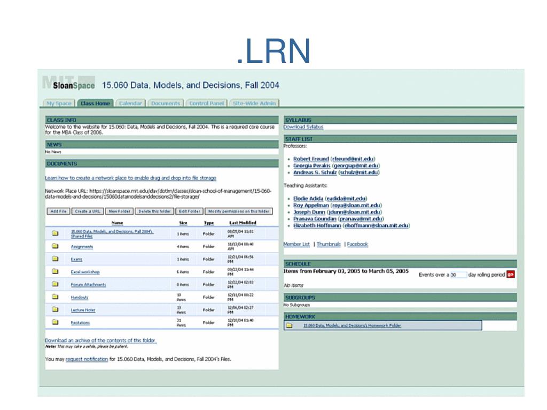Viewport: 547px width, 410px height.
Task: Click the folder icon beside Assignments
Action: [55, 246]
